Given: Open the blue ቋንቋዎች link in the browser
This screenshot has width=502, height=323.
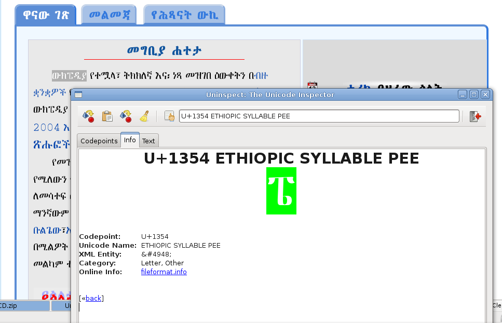Looking at the screenshot, I should tap(50, 93).
